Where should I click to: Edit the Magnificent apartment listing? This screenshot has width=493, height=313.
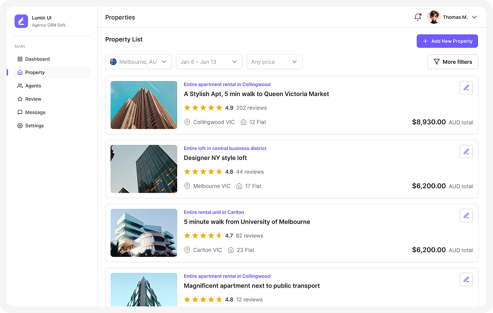pyautogui.click(x=466, y=279)
